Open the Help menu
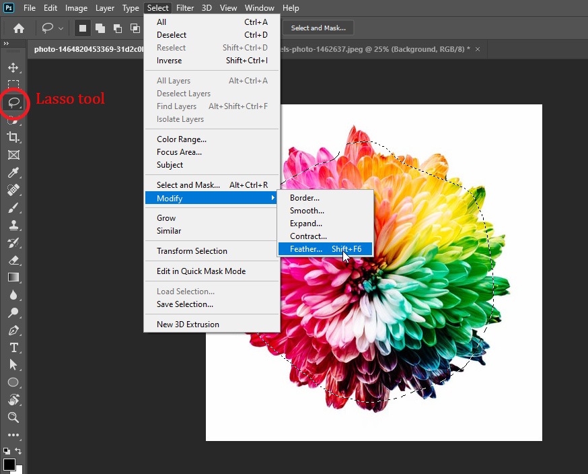Screen dimensions: 588x474 [291, 8]
